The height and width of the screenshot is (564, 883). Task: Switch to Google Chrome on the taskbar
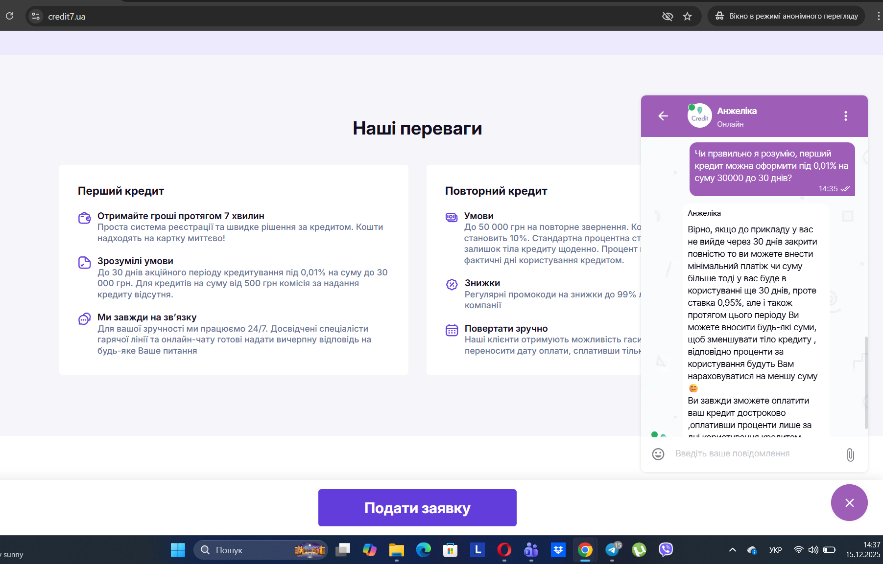pos(585,550)
